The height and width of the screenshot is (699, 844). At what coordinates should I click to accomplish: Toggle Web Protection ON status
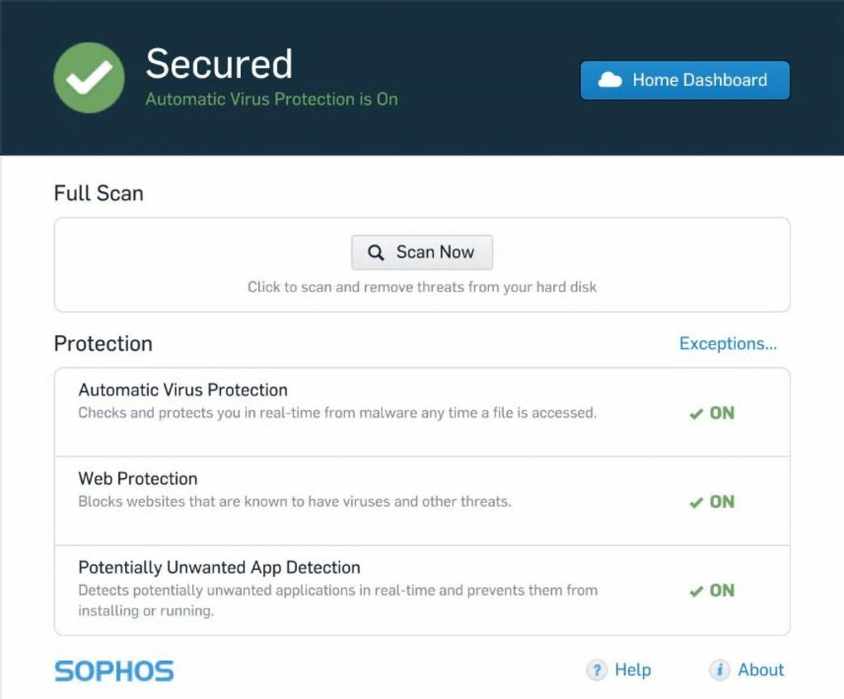pyautogui.click(x=712, y=501)
